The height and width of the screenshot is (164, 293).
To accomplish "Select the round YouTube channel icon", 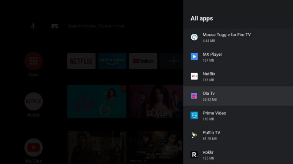I will coord(33,147).
